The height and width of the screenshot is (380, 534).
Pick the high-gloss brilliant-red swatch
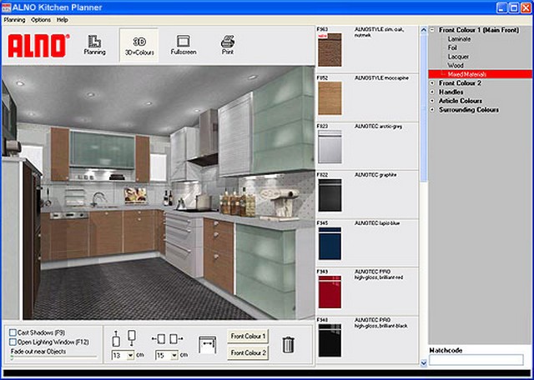pyautogui.click(x=330, y=292)
